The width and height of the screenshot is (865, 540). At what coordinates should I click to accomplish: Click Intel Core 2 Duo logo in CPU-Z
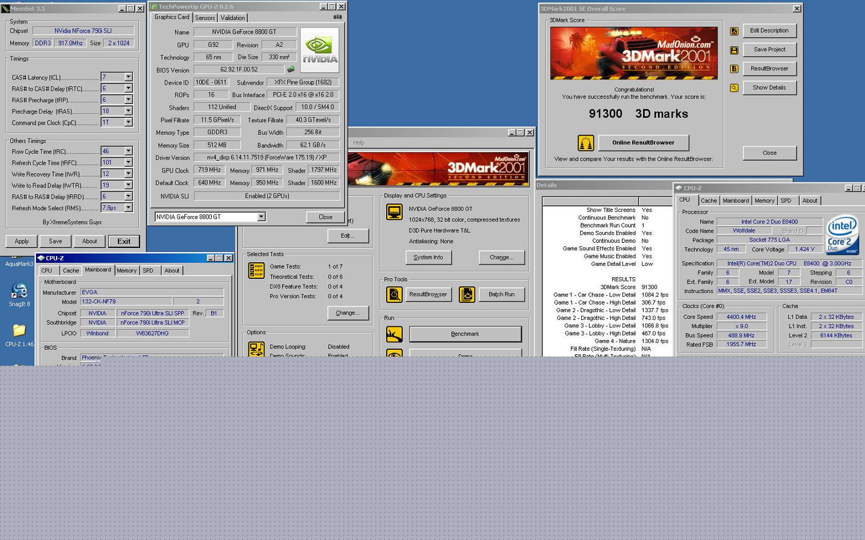(842, 235)
